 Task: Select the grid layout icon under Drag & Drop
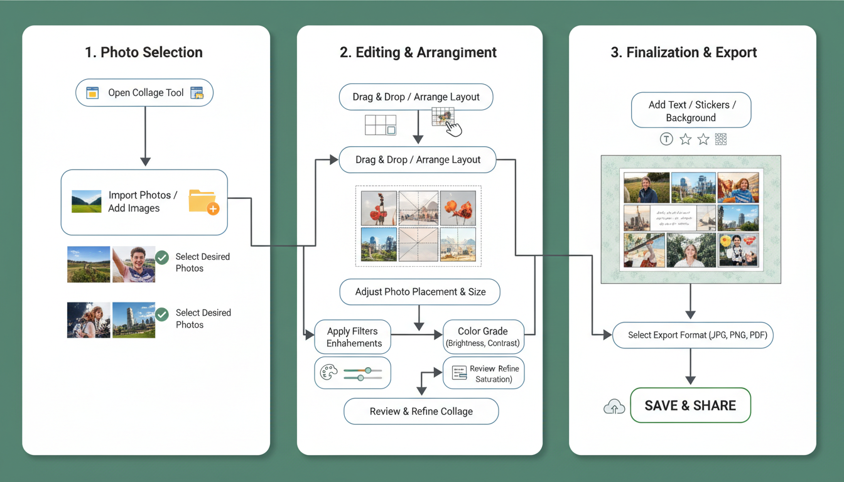[x=381, y=124]
